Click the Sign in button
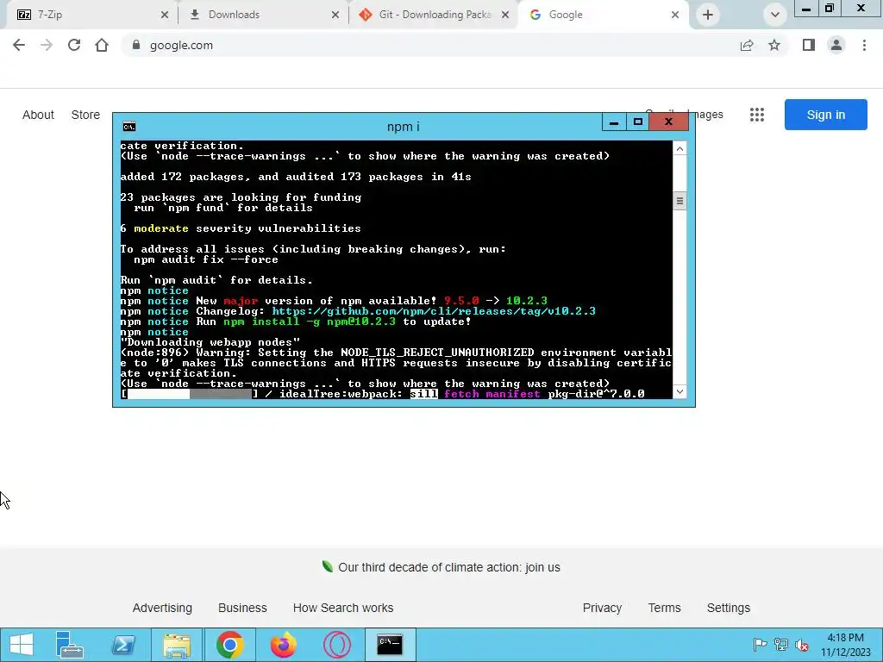 point(825,115)
